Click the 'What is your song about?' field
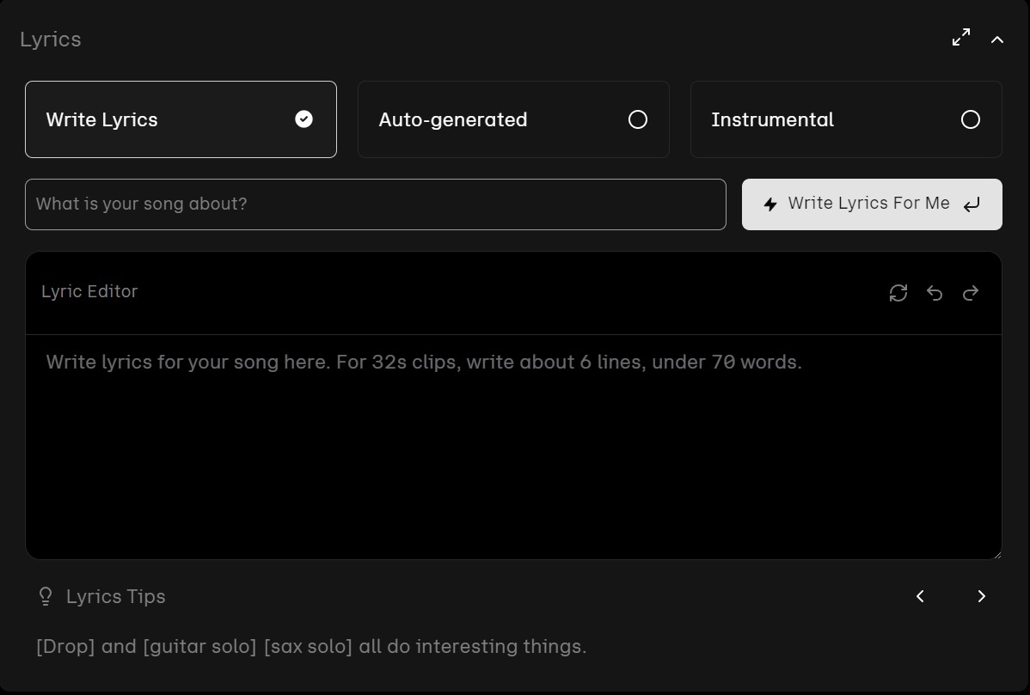The width and height of the screenshot is (1030, 695). point(375,204)
